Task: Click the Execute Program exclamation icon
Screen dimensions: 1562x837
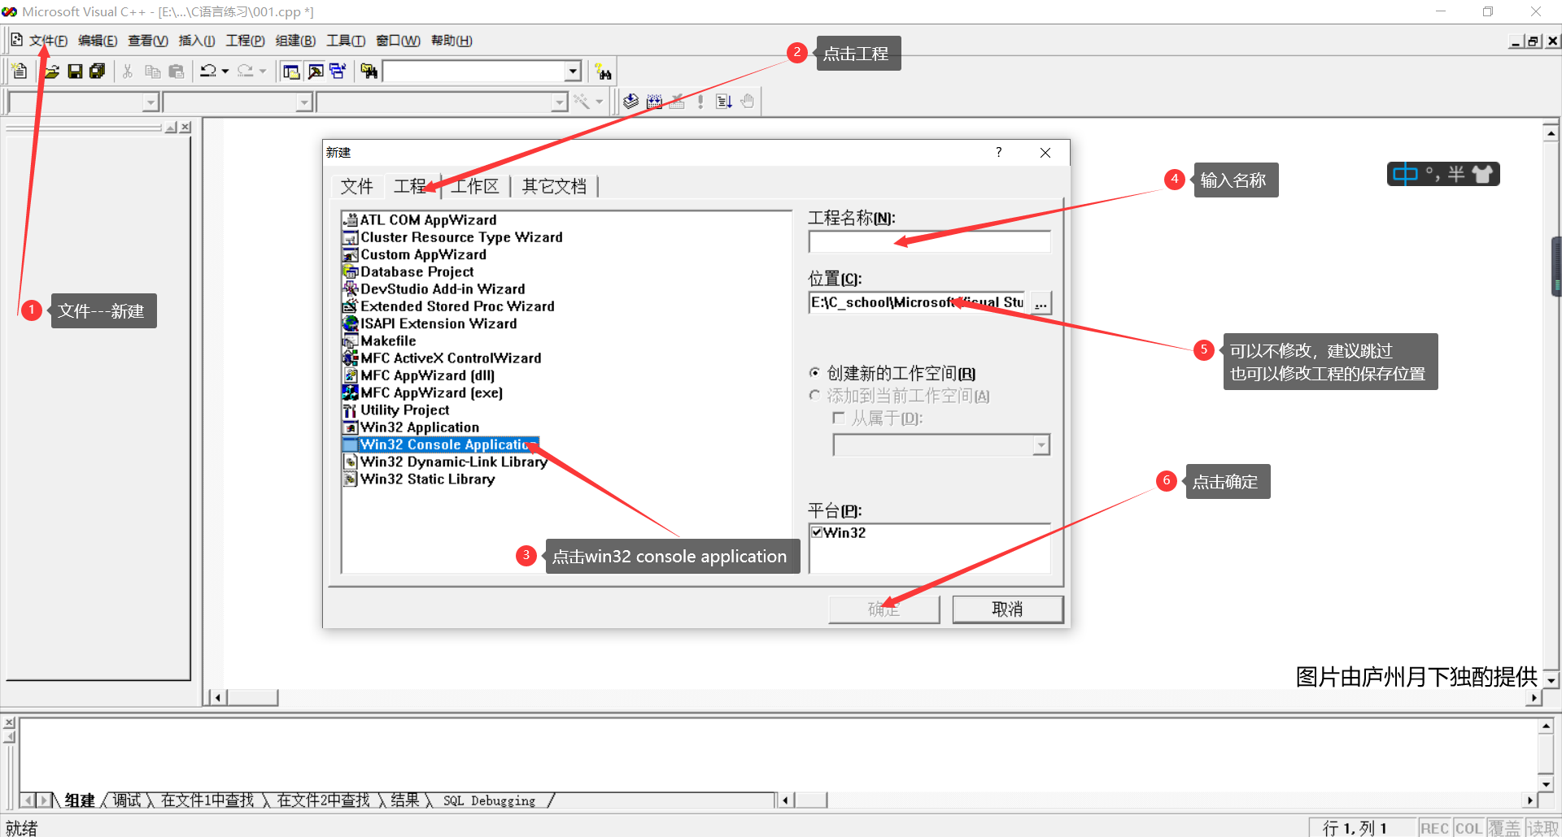Action: [700, 102]
